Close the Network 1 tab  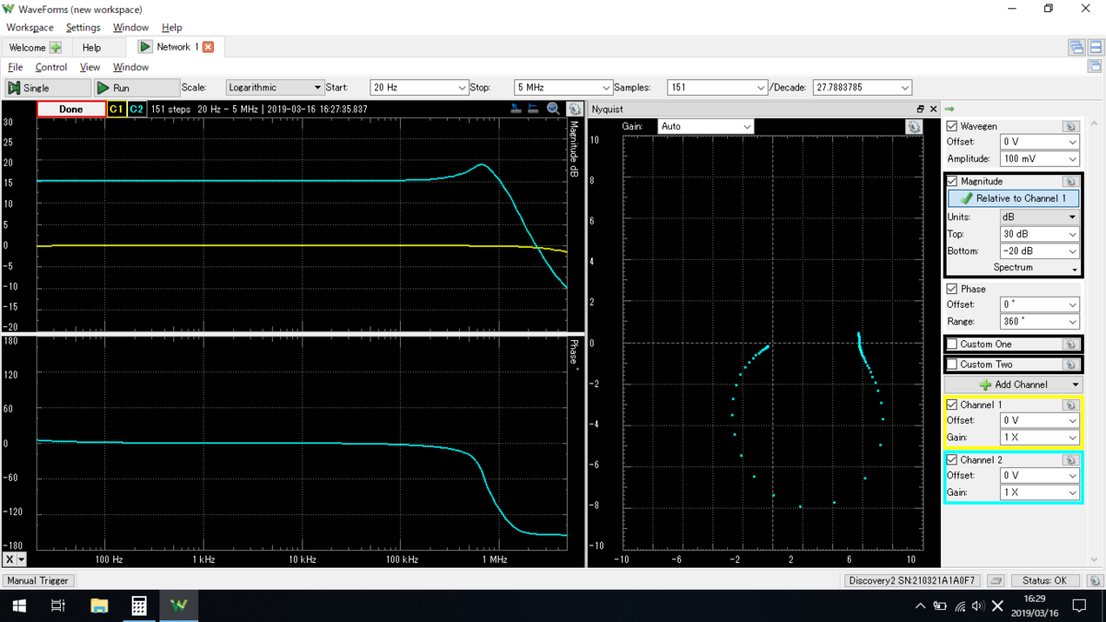[x=208, y=47]
